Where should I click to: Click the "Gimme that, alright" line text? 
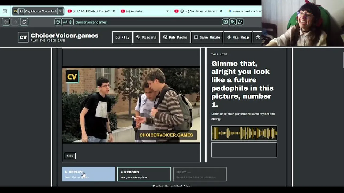click(242, 84)
